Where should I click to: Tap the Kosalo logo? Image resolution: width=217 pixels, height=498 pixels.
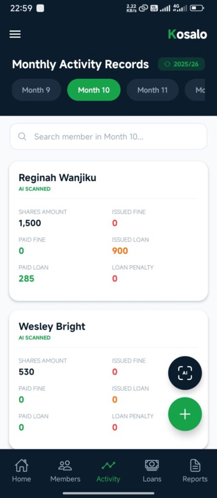[187, 35]
